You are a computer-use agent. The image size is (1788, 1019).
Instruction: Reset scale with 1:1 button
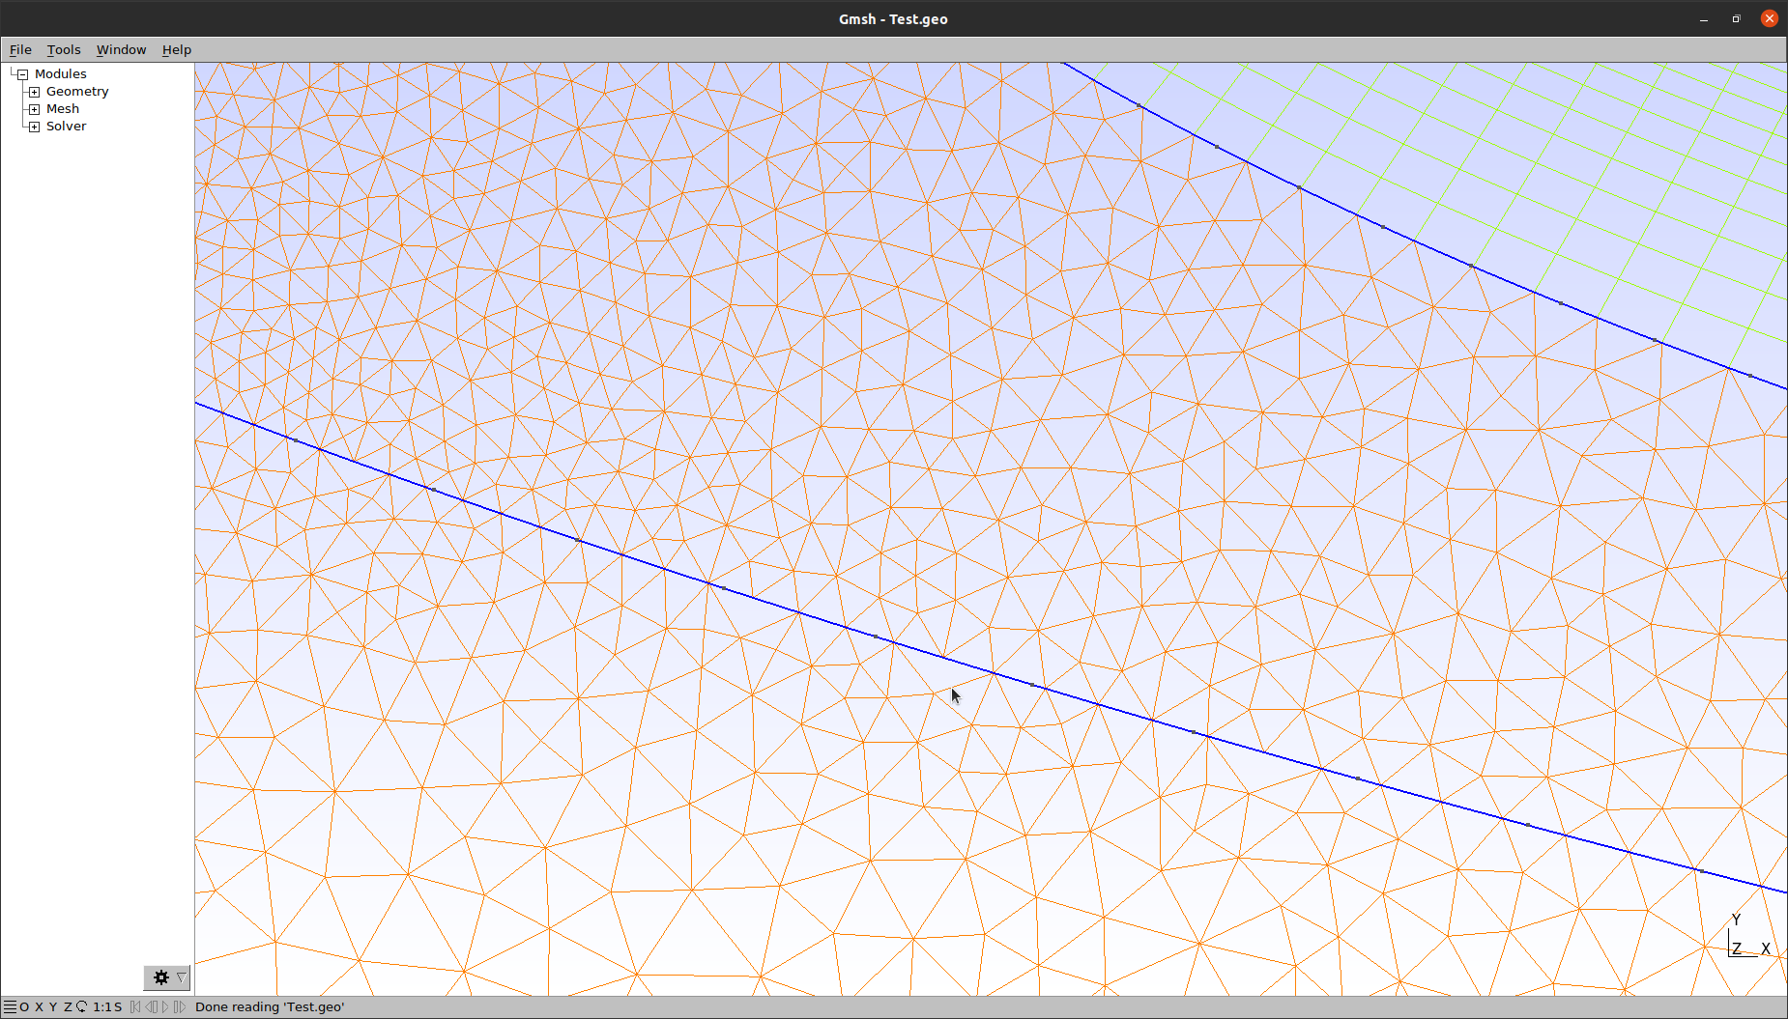pos(101,1006)
